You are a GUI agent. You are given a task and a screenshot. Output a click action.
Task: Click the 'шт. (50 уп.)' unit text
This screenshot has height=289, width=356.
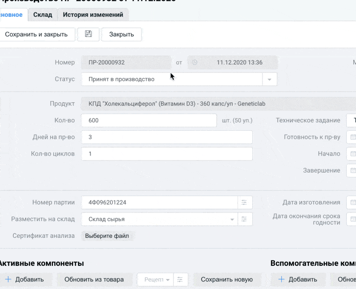pos(237,120)
